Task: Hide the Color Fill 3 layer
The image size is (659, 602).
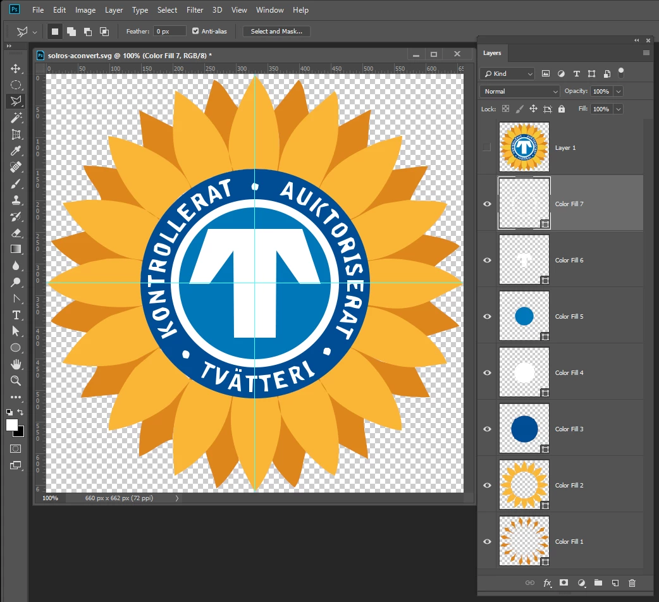Action: pos(487,429)
